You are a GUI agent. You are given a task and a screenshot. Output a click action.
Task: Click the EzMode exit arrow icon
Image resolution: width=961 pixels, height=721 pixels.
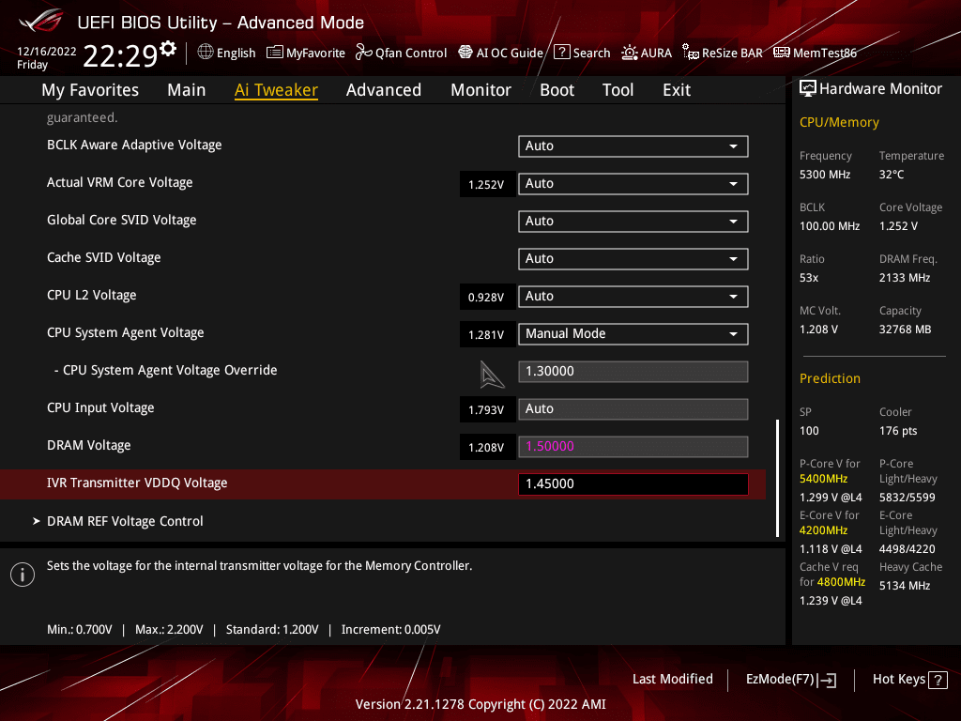tap(827, 680)
